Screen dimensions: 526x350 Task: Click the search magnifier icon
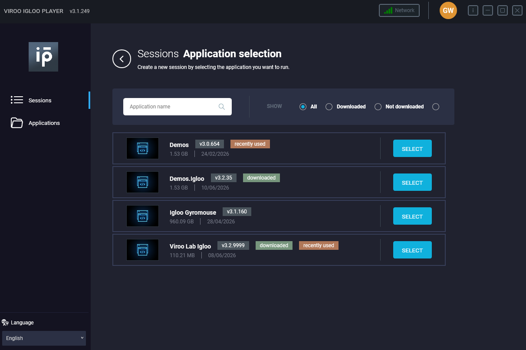[x=222, y=107]
